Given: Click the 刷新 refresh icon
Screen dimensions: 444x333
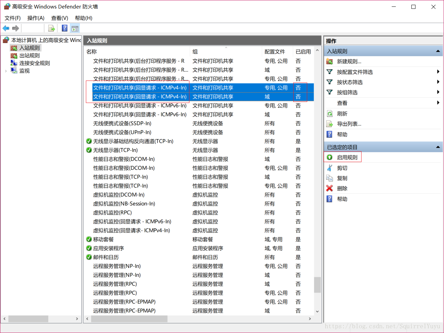Looking at the screenshot, I should 329,113.
